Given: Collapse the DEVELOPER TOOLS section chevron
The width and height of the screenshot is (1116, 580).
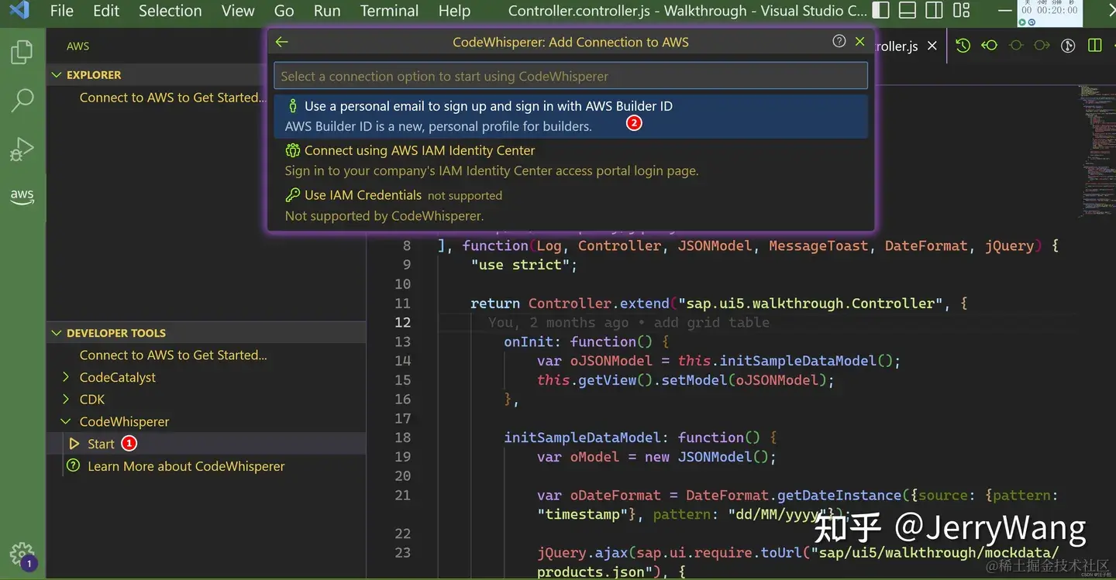Looking at the screenshot, I should click(x=57, y=333).
